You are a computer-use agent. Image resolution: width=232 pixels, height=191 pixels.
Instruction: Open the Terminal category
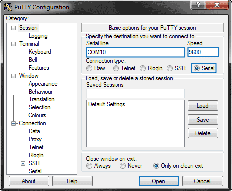point(29,44)
